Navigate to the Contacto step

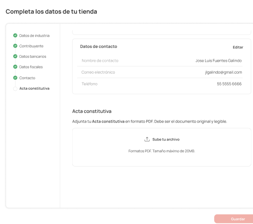[27, 78]
